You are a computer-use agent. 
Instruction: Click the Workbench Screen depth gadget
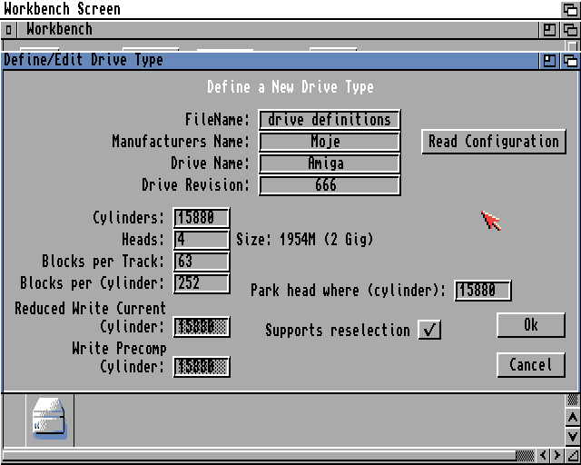(x=570, y=9)
